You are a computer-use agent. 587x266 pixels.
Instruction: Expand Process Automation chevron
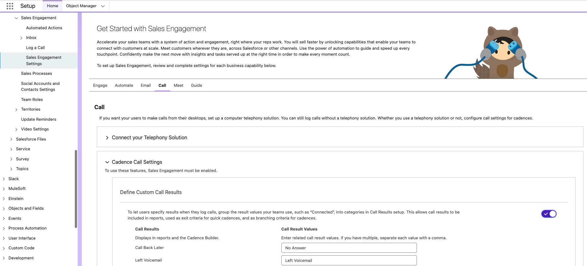coord(4,228)
